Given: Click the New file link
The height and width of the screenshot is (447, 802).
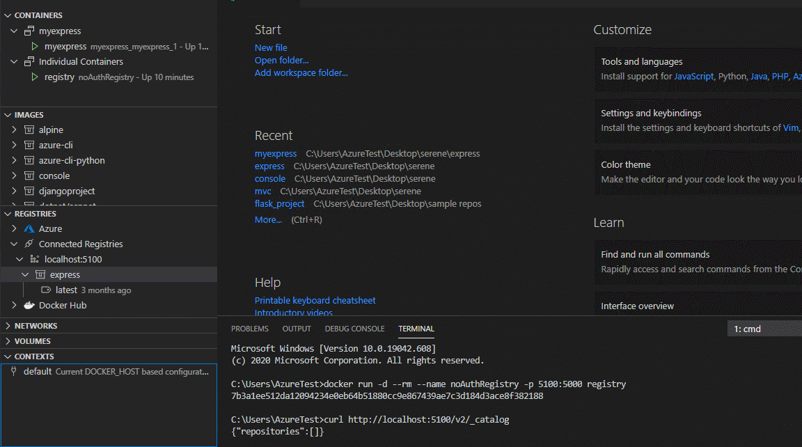Looking at the screenshot, I should [271, 47].
